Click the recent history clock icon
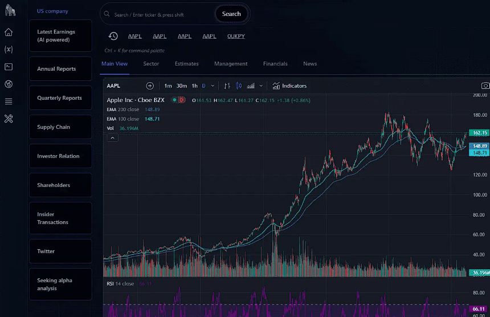The width and height of the screenshot is (490, 317). point(113,36)
